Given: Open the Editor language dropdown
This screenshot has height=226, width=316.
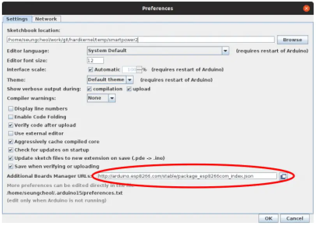Looking at the screenshot, I should click(x=158, y=51).
